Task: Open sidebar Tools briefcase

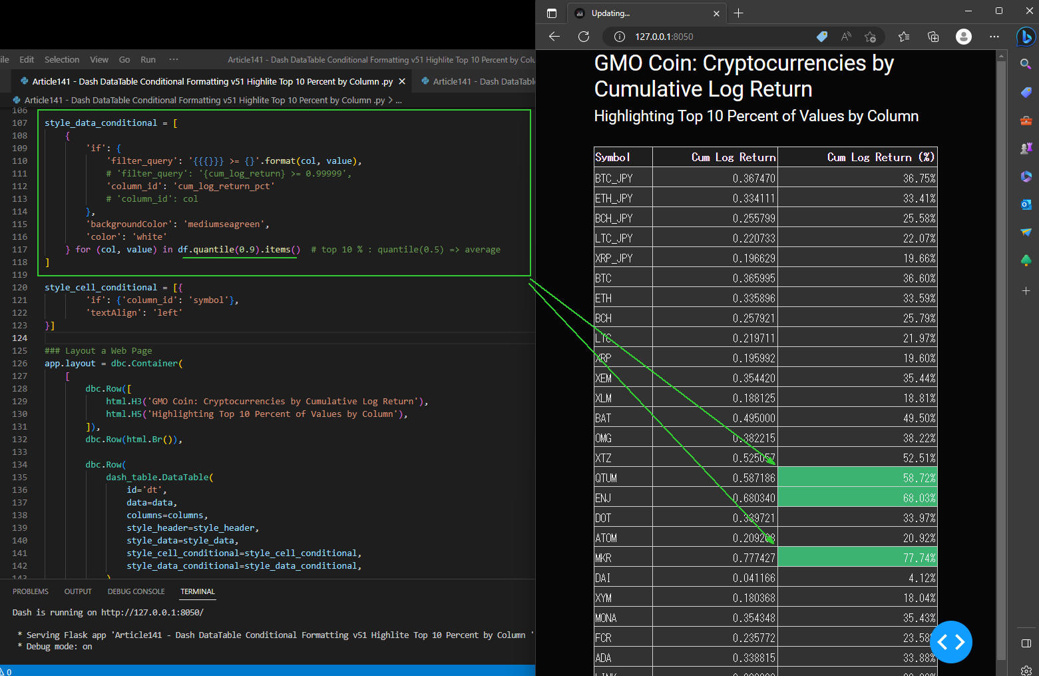Action: 1026,121
